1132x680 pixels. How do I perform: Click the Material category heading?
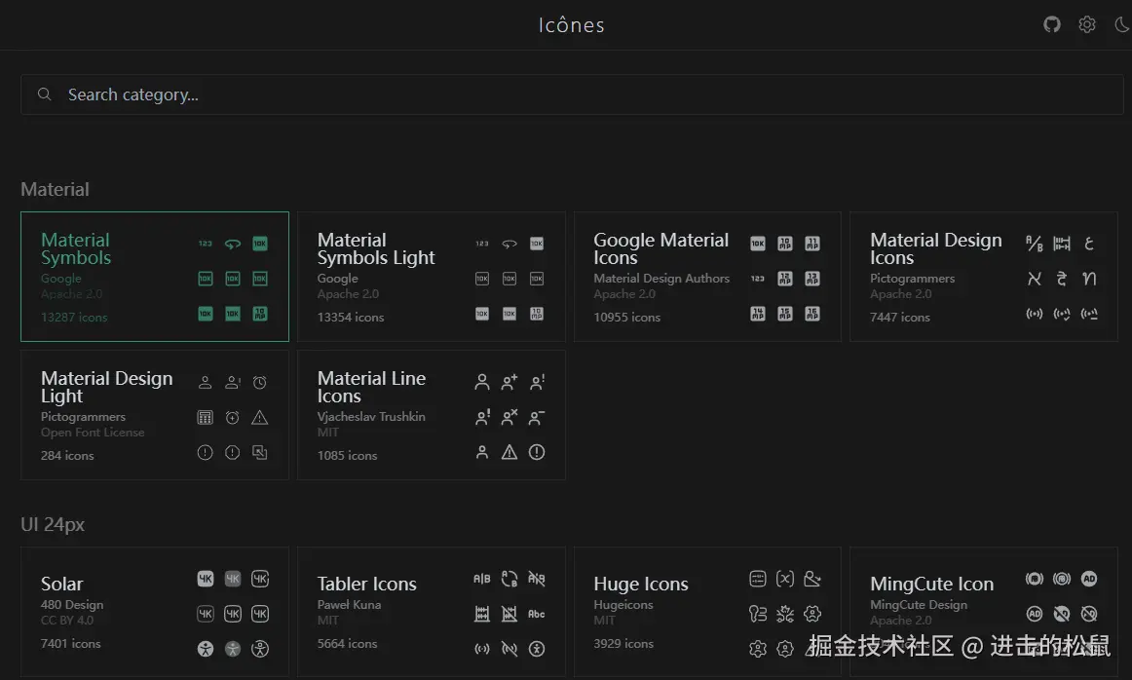55,189
